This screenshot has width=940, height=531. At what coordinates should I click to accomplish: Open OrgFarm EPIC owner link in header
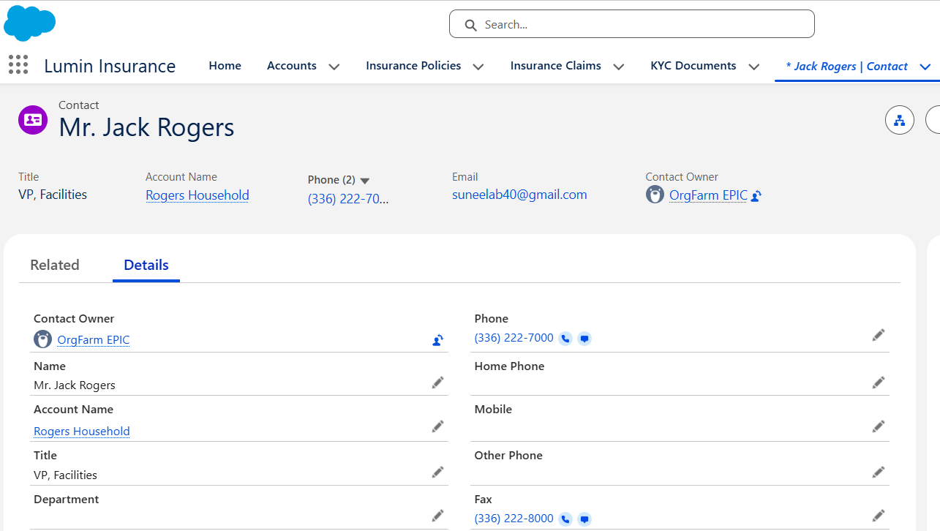[708, 195]
